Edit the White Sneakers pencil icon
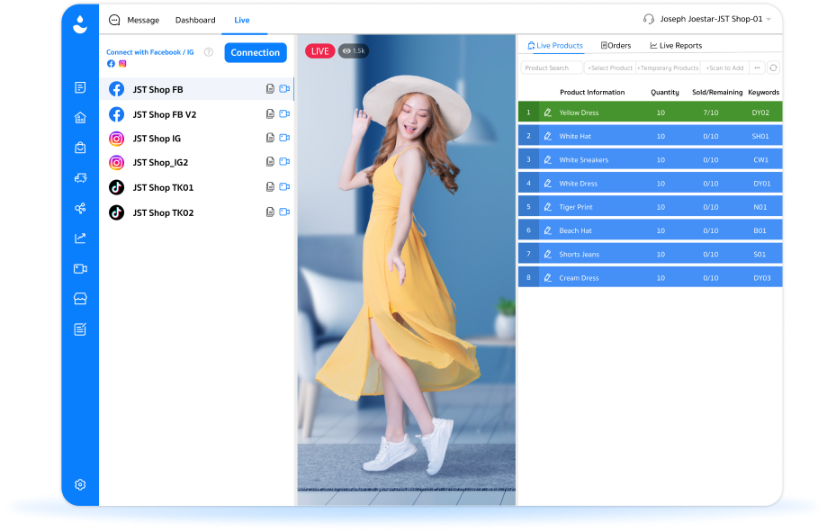The height and width of the screenshot is (532, 827). 548,160
